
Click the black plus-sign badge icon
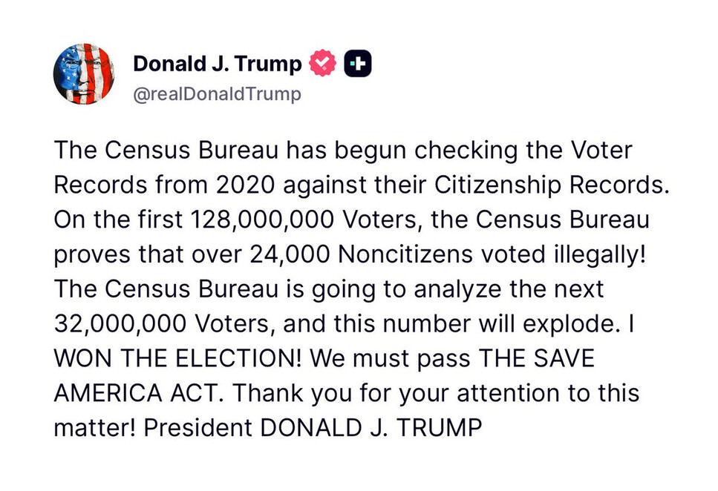tap(358, 64)
